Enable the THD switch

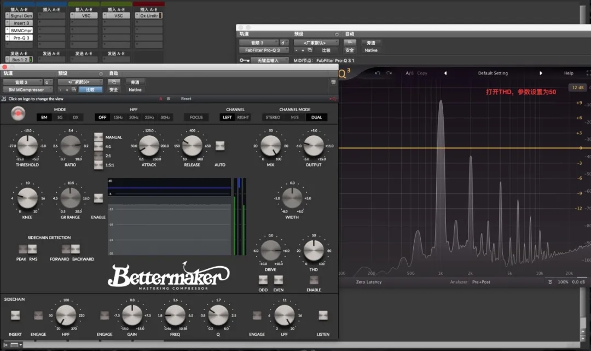pos(314,280)
